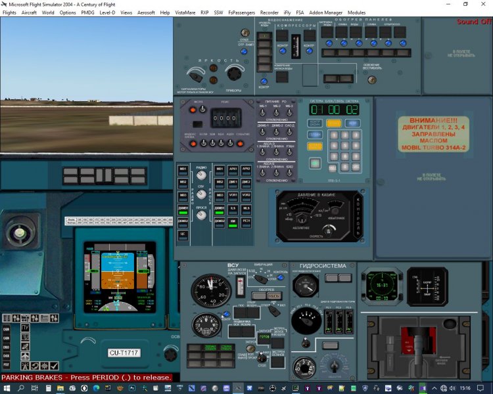Open the Flights menu

tap(9, 12)
